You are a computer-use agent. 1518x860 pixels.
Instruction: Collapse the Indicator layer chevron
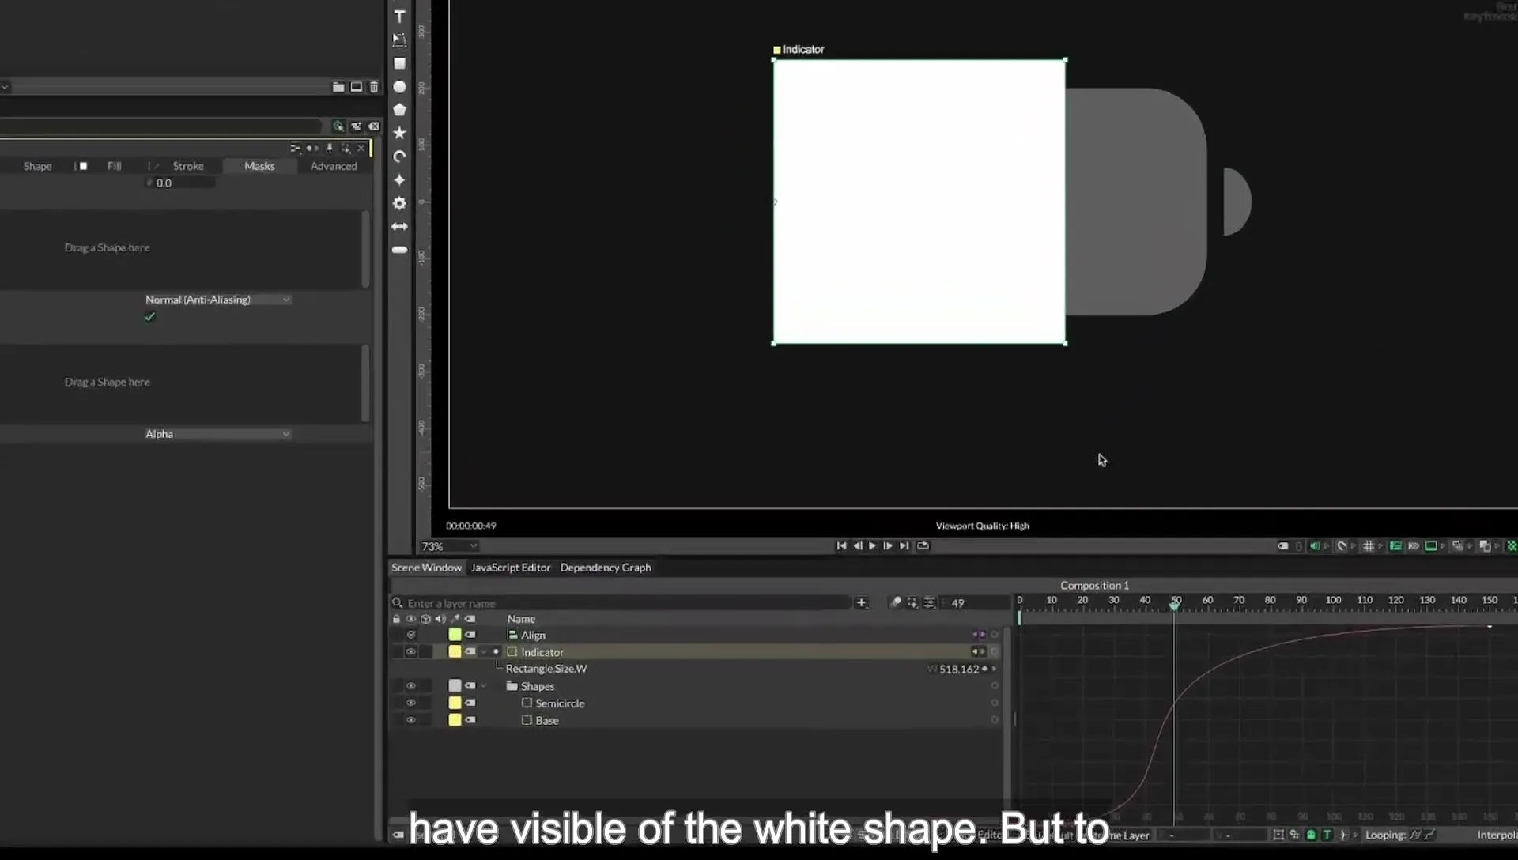(x=484, y=652)
